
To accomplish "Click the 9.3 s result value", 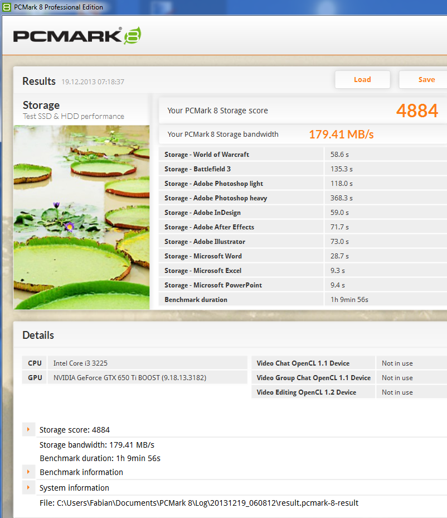I will click(337, 271).
